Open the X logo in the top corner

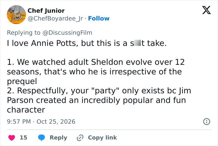coord(206,10)
